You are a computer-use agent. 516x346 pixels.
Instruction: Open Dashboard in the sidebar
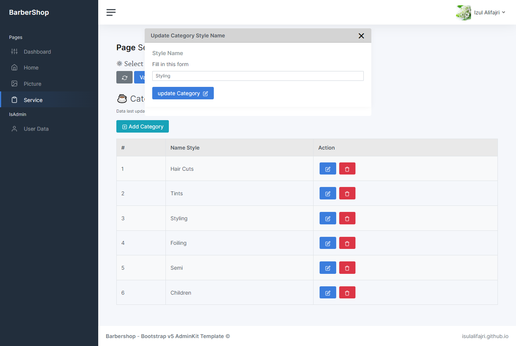tap(37, 52)
